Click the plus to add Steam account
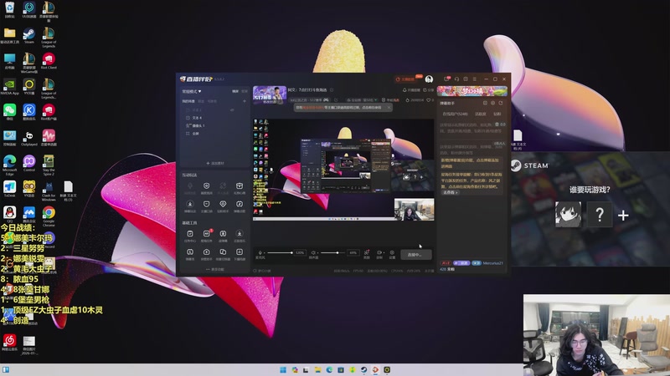The height and width of the screenshot is (376, 670). tap(623, 216)
